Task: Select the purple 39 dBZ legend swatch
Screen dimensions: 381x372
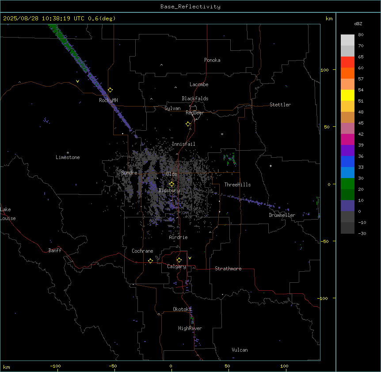Action: pos(347,150)
